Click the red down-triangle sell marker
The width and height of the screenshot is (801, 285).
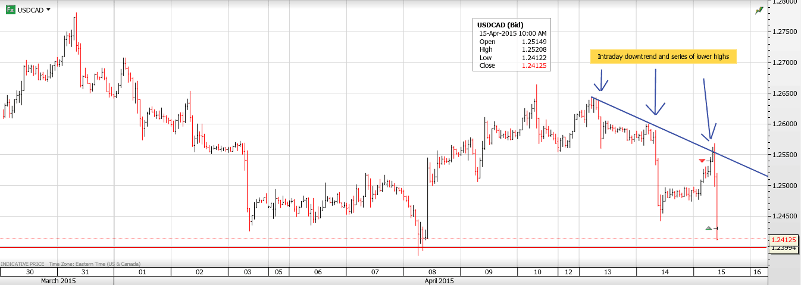[x=702, y=161]
